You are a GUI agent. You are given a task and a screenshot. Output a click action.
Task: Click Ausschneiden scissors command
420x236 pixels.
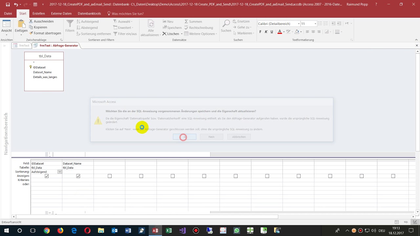coord(41,21)
